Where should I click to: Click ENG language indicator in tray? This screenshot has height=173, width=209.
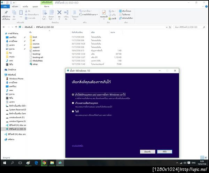[194, 163]
